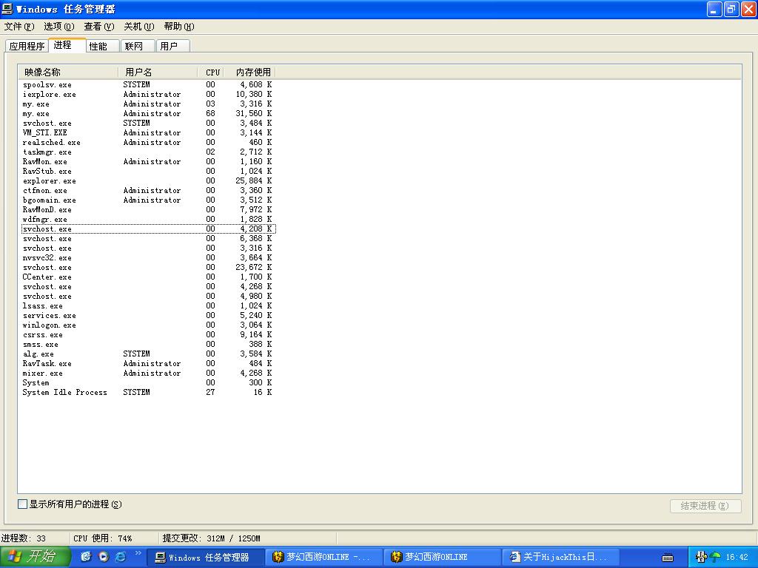Select the csrss.exe process row
Viewport: 758px width, 568px height.
tap(148, 335)
